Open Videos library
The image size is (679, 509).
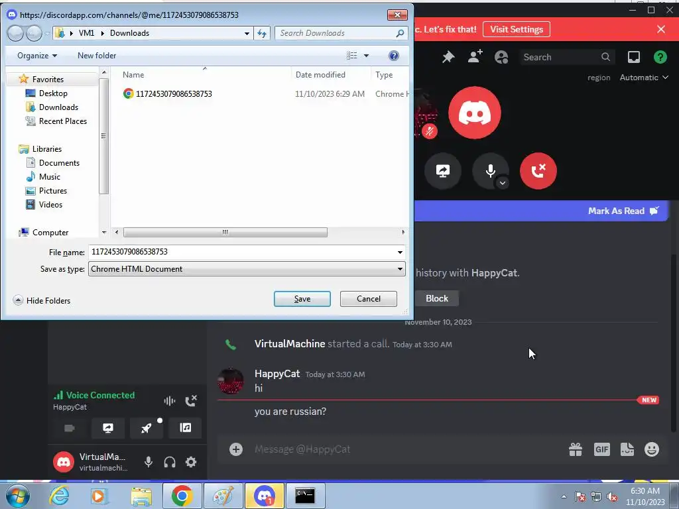[50, 205]
